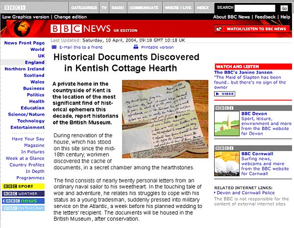Click the BBC Devon title link
Viewport: 294px width, 228px height.
tap(254, 114)
